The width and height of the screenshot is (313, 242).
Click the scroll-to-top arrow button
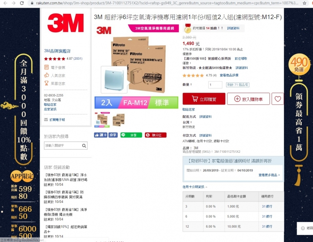tap(303, 228)
